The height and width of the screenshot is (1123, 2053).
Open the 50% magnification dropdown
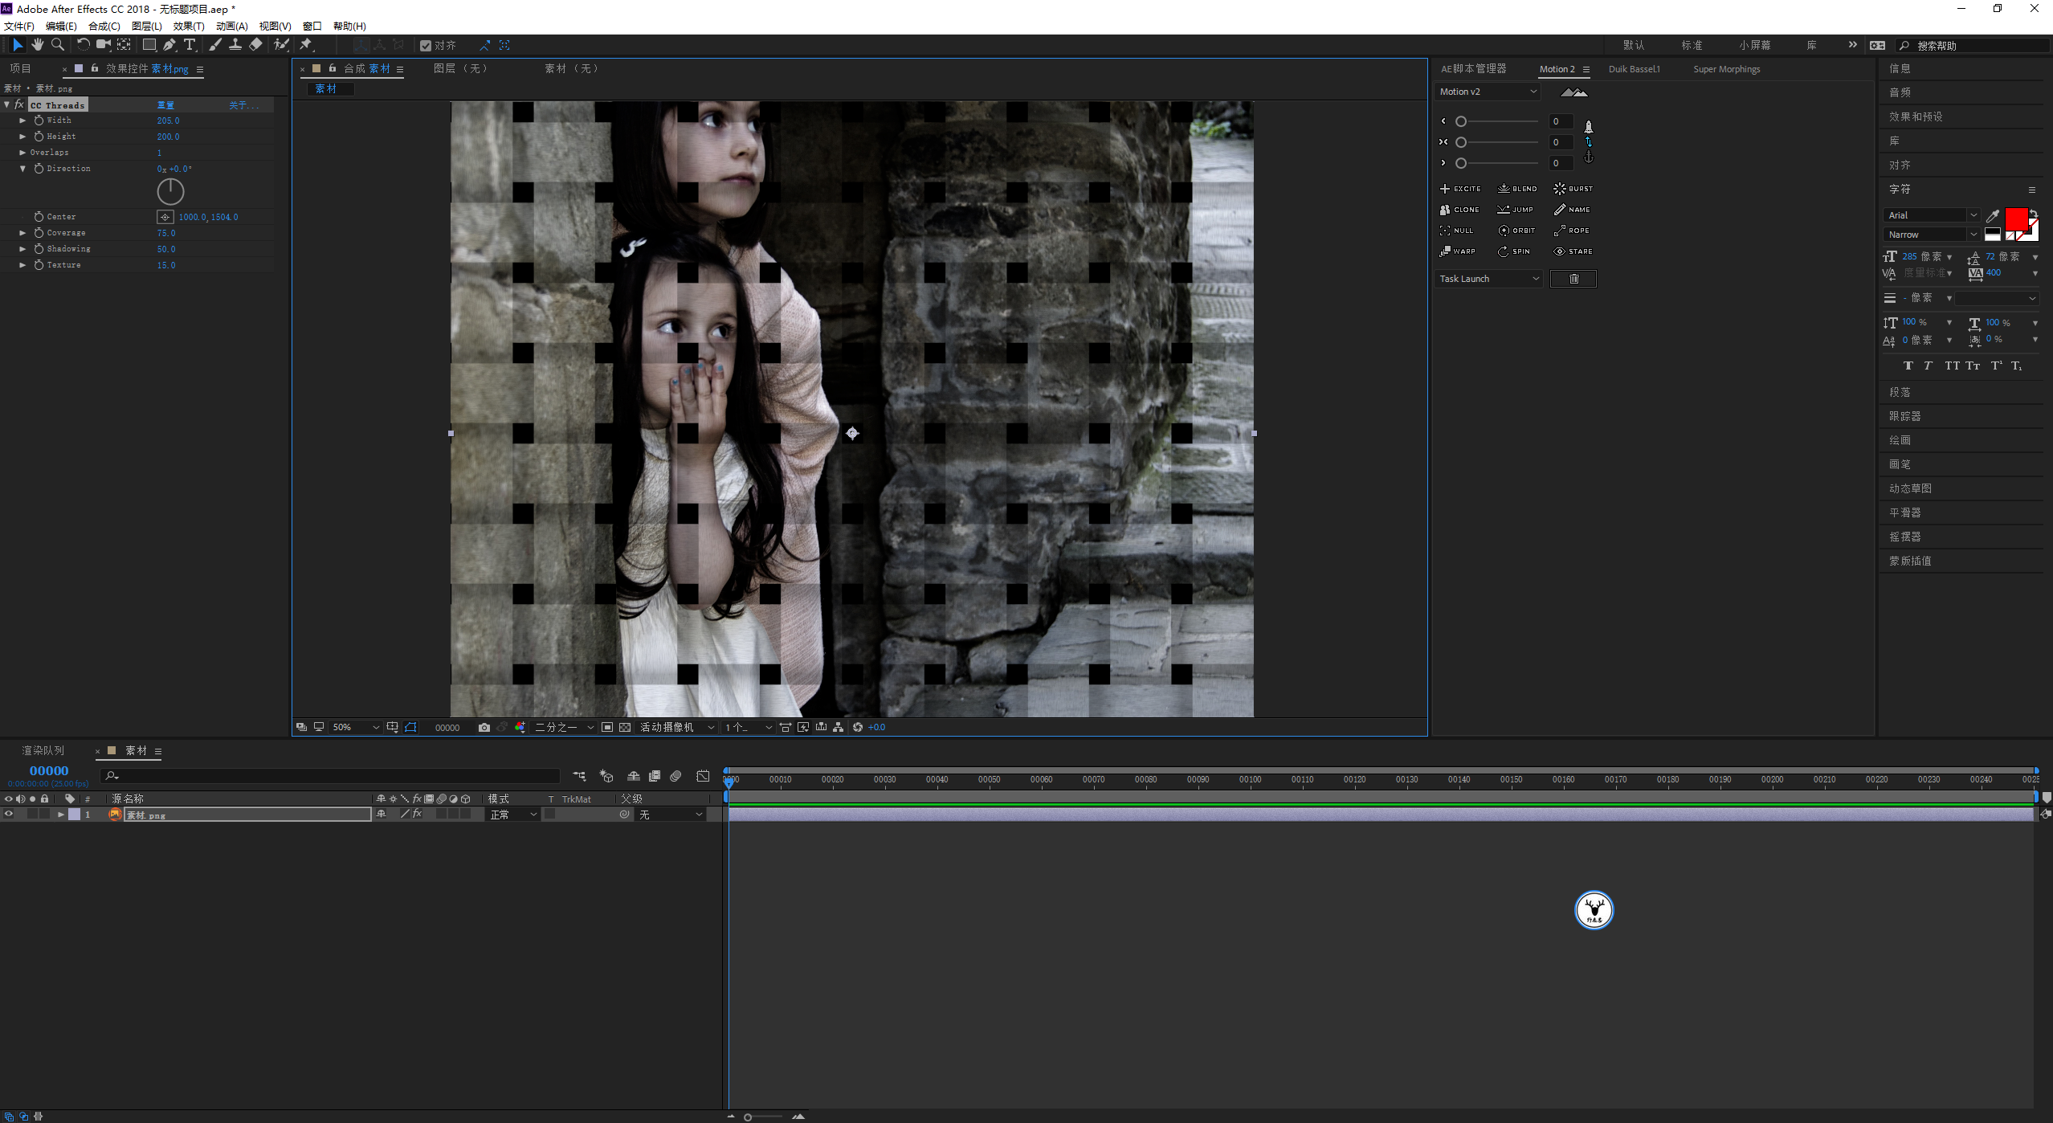tap(356, 727)
